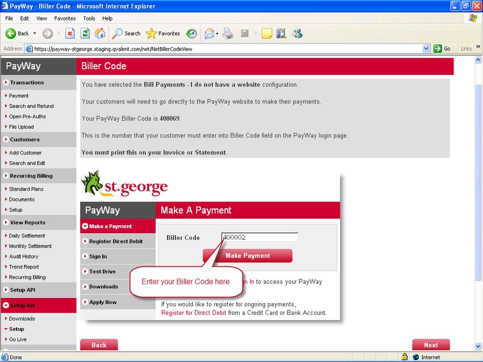Click the page icon in address bar

(29, 49)
